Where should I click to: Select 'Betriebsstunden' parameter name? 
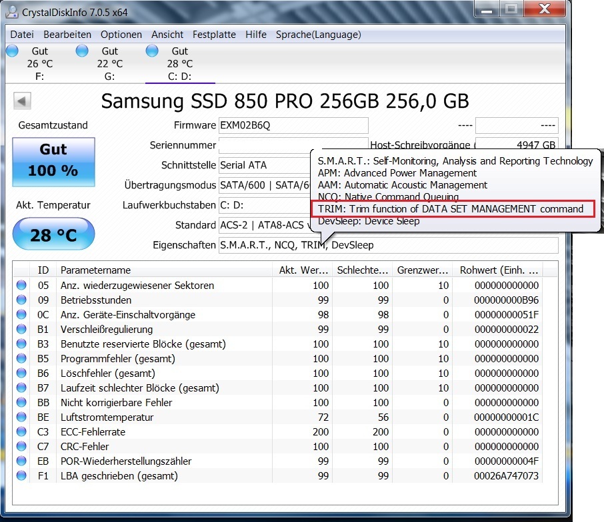[96, 300]
